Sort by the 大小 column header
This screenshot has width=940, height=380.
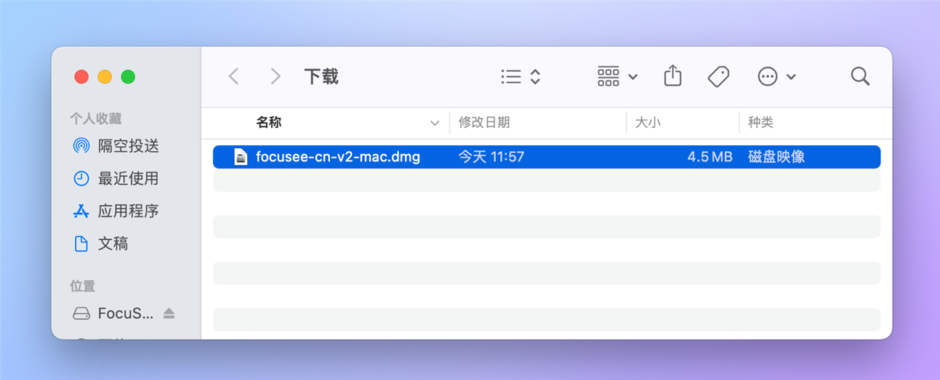(x=648, y=123)
